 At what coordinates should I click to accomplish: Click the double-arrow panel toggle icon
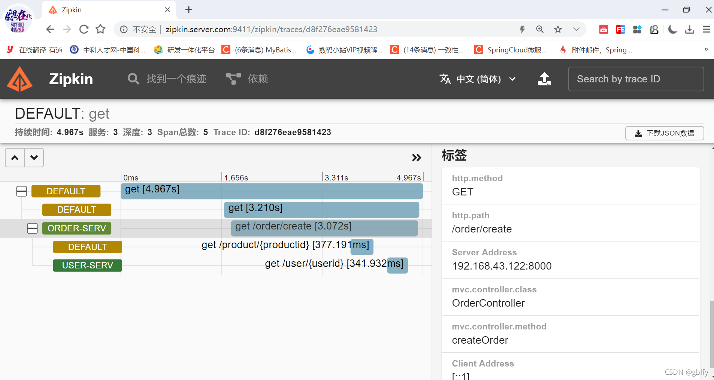(x=417, y=158)
